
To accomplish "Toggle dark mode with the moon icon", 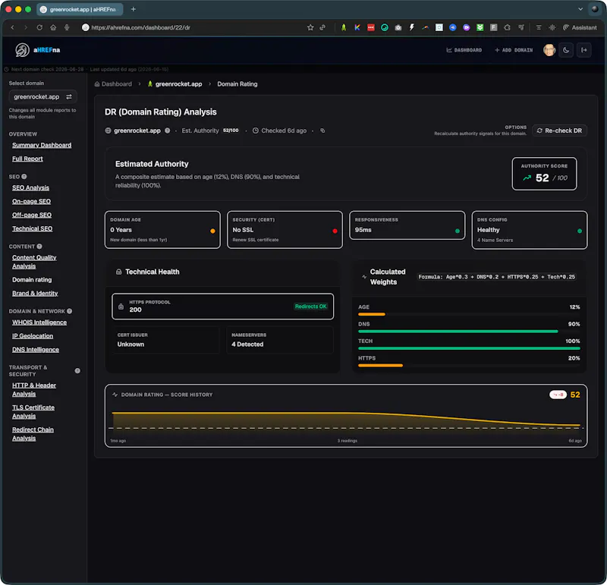I will point(566,50).
